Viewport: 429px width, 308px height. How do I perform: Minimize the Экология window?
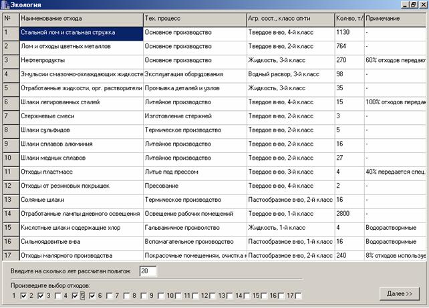405,5
